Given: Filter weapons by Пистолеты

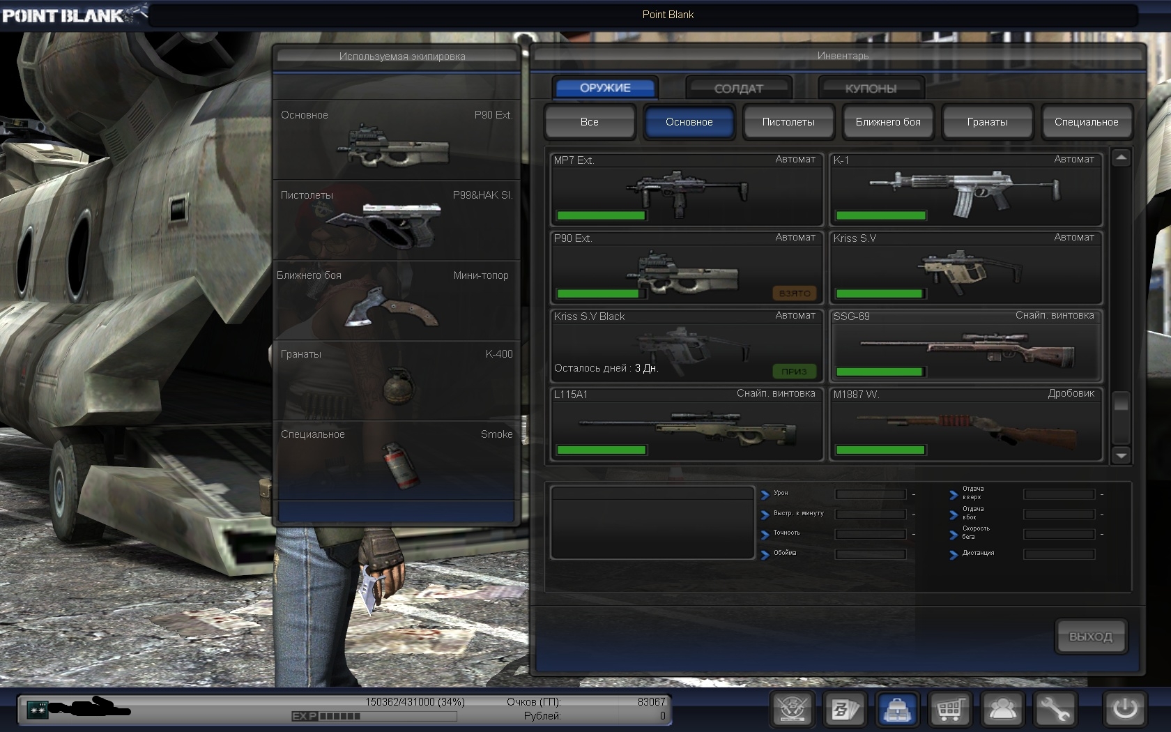Looking at the screenshot, I should tap(788, 122).
